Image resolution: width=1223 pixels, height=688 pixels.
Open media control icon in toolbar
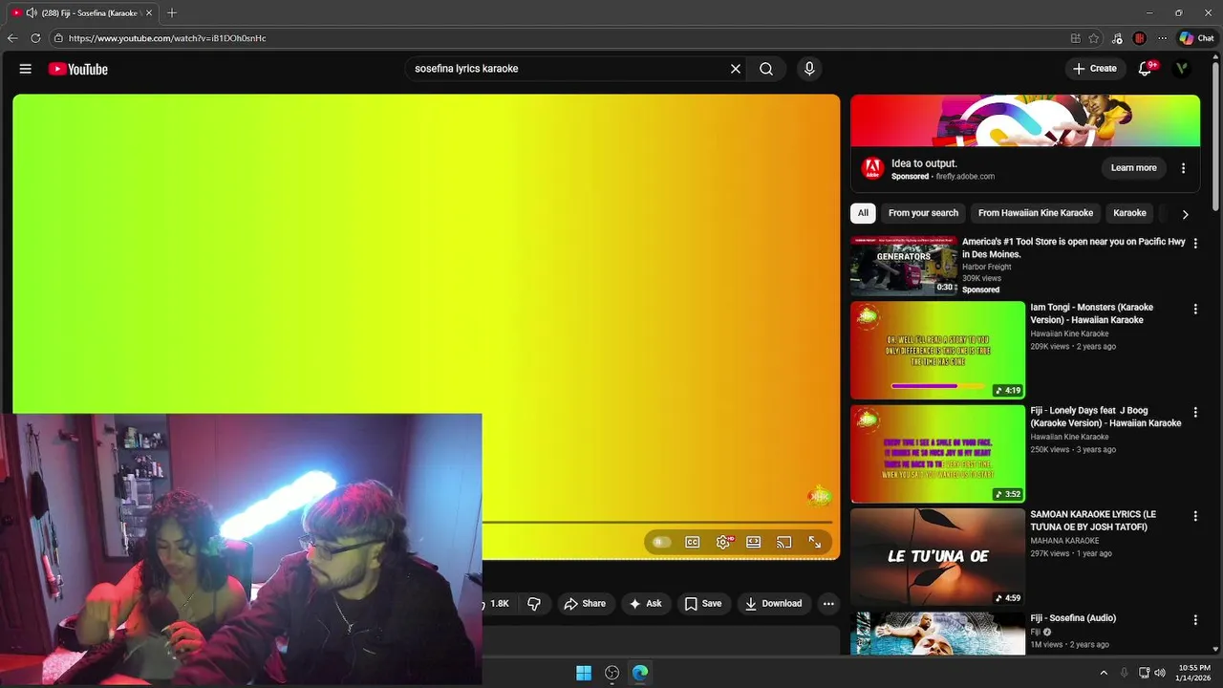(1118, 38)
